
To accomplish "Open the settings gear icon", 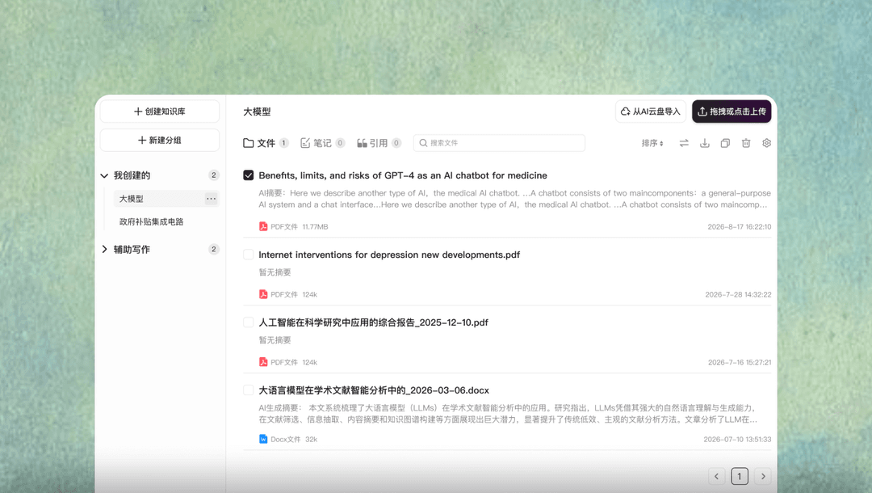I will (767, 143).
